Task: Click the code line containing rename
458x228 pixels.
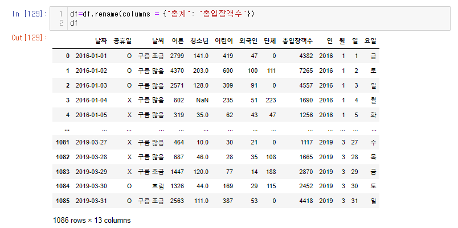Action: (x=162, y=14)
